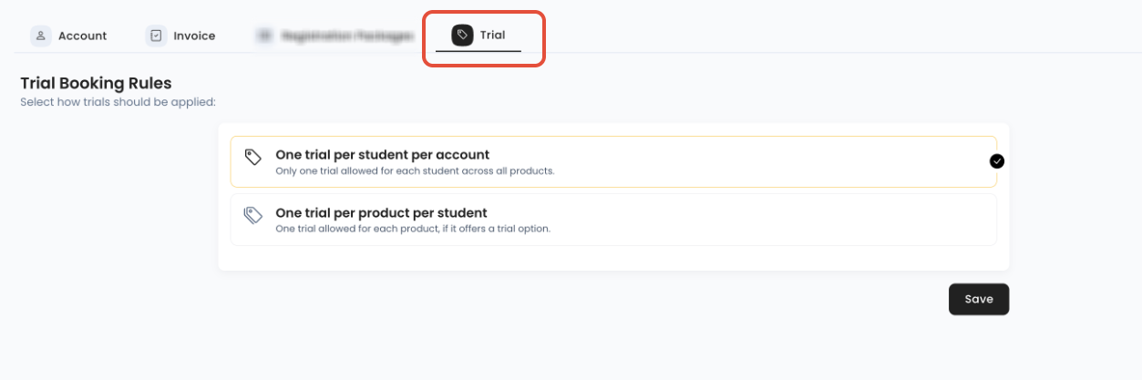Switch to the Account tab
Image resolution: width=1142 pixels, height=380 pixels.
click(x=69, y=36)
